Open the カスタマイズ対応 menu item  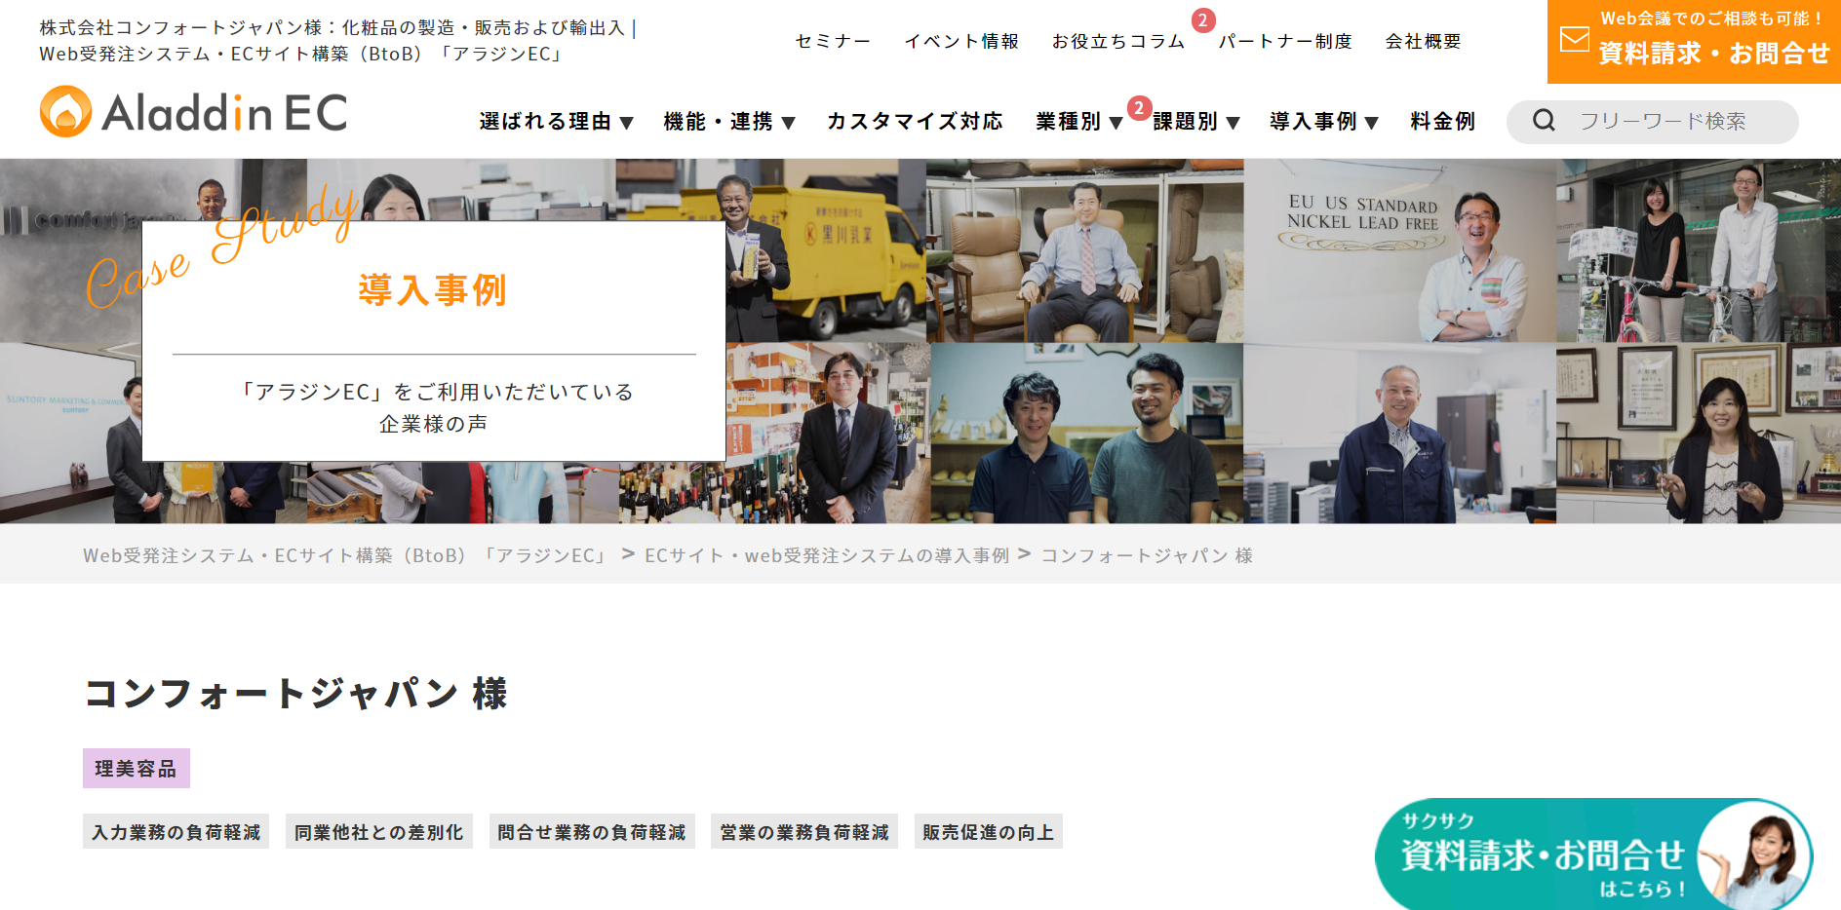914,122
